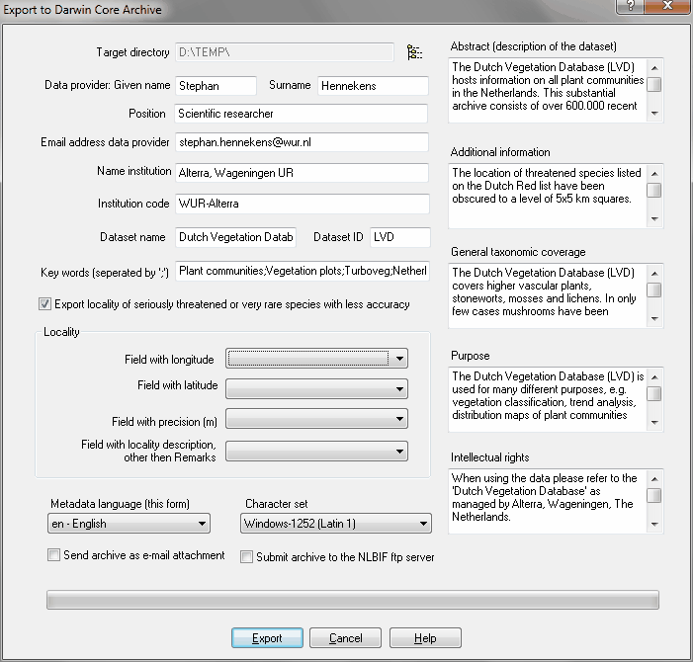Click the Cancel button
This screenshot has height=662, width=693.
(345, 638)
